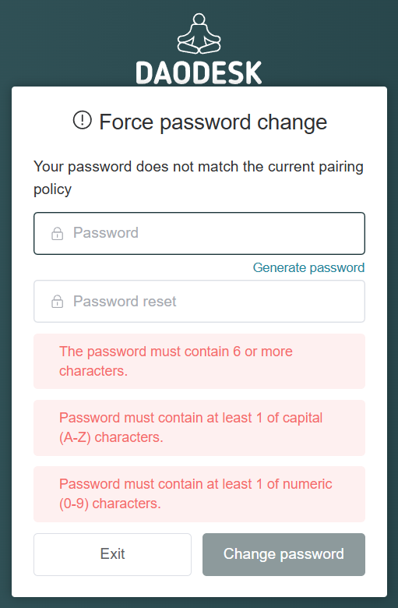Screen dimensions: 398x608
Task: Click the '6 or more characters' error message
Action: [x=199, y=361]
